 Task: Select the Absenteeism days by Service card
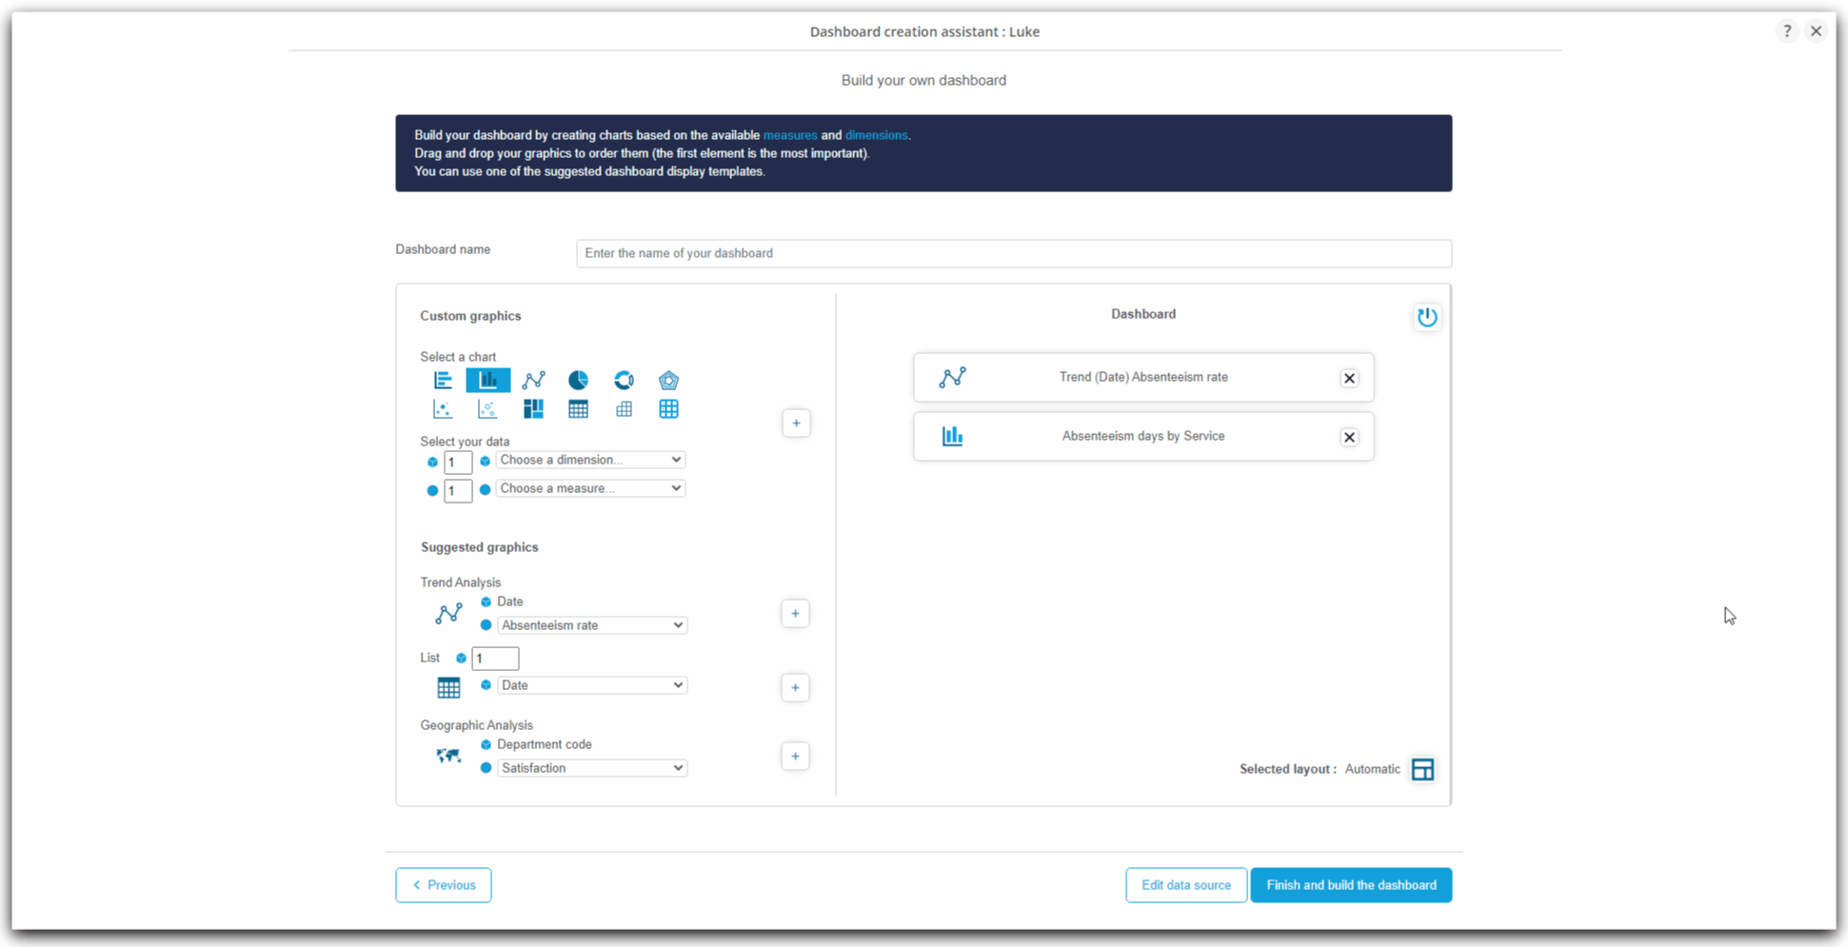pos(1143,437)
